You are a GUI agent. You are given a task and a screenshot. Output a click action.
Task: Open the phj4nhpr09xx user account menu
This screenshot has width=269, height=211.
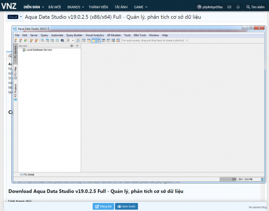click(210, 7)
